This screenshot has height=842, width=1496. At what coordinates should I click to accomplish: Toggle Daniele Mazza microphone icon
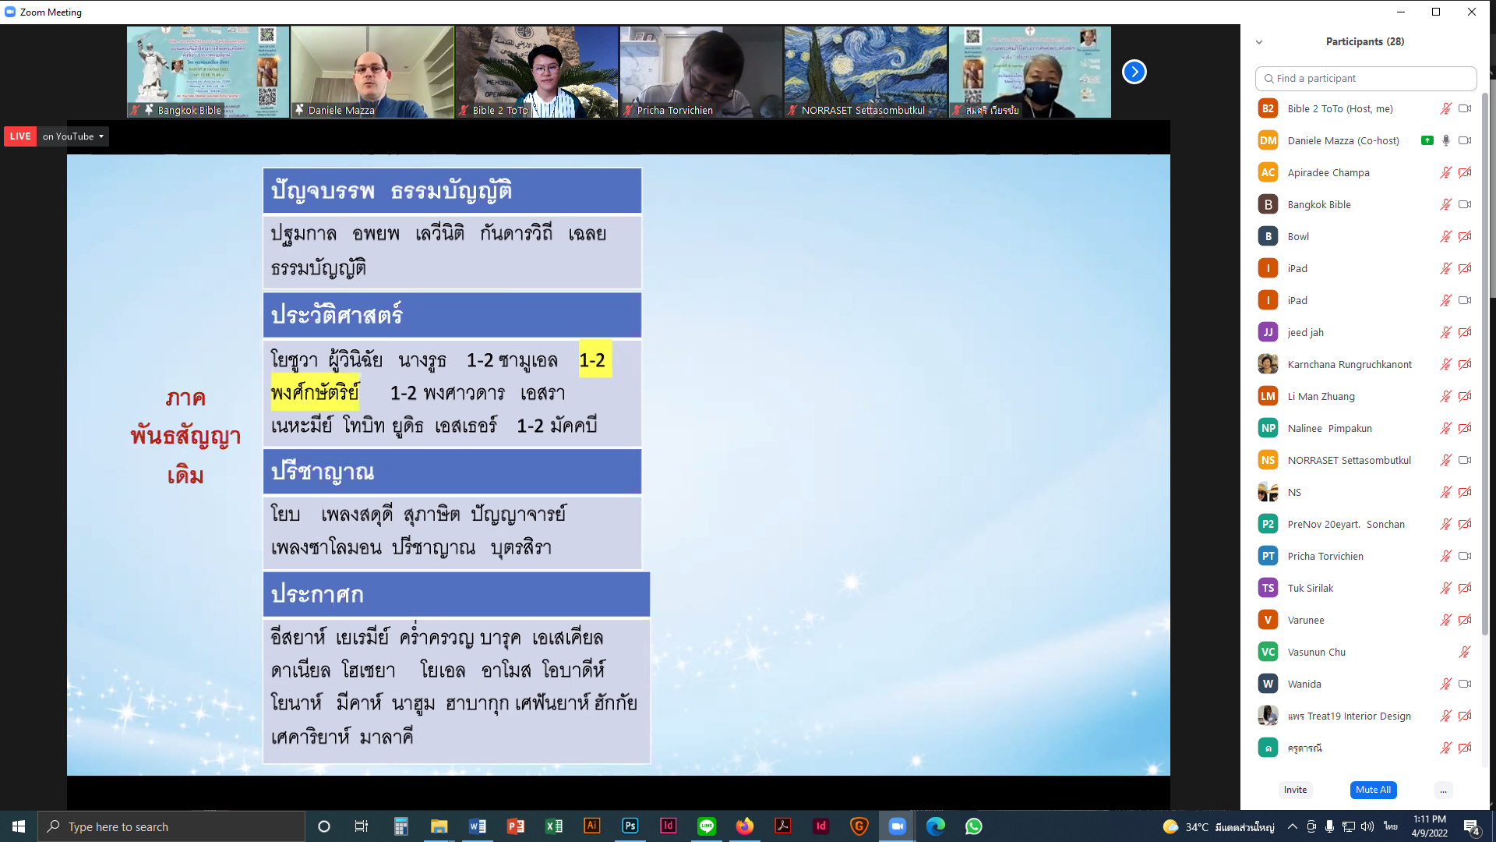click(x=1445, y=140)
